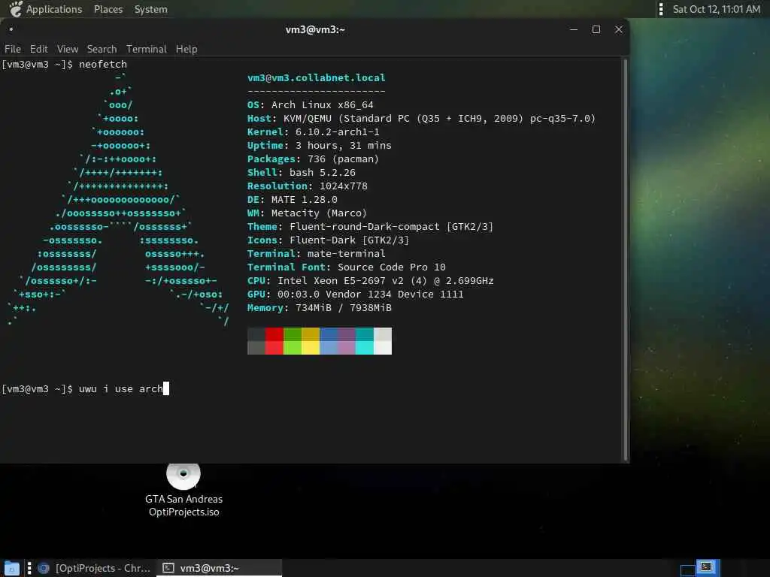
Task: Minimize the vm3@vm3 terminal window
Action: [574, 29]
